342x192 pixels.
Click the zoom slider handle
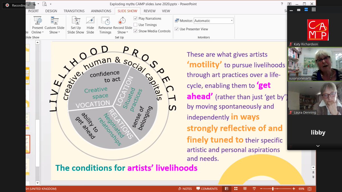coord(273,189)
